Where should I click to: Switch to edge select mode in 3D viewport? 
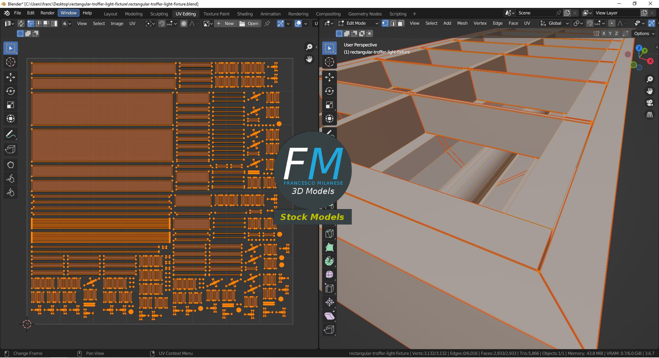pos(393,23)
